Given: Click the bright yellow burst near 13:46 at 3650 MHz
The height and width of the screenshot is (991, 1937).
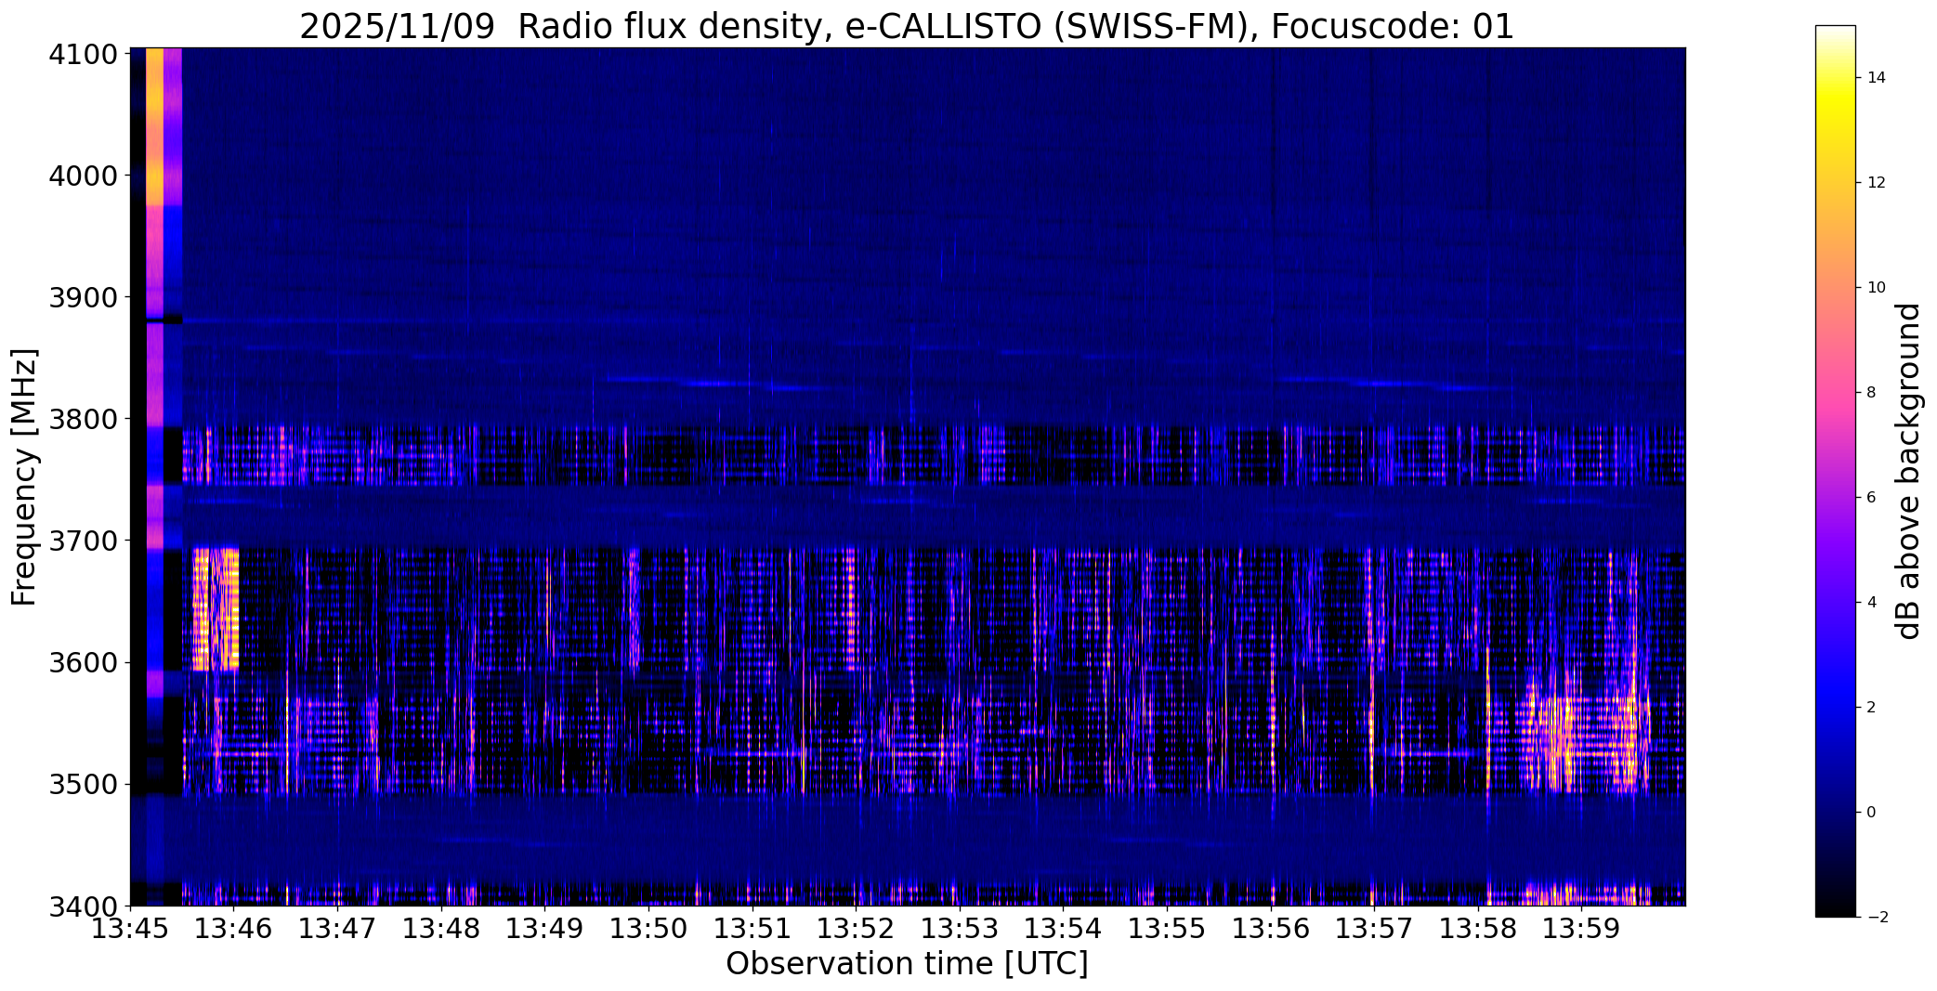Looking at the screenshot, I should pos(216,609).
